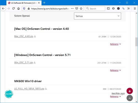Viewport: 138px width, 103px height.
Task: Expand Referensi under MK600 Win10 driver
Action: [115, 96]
